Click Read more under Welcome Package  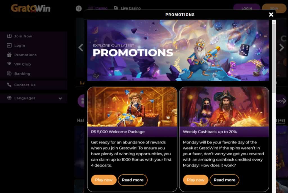[133, 180]
